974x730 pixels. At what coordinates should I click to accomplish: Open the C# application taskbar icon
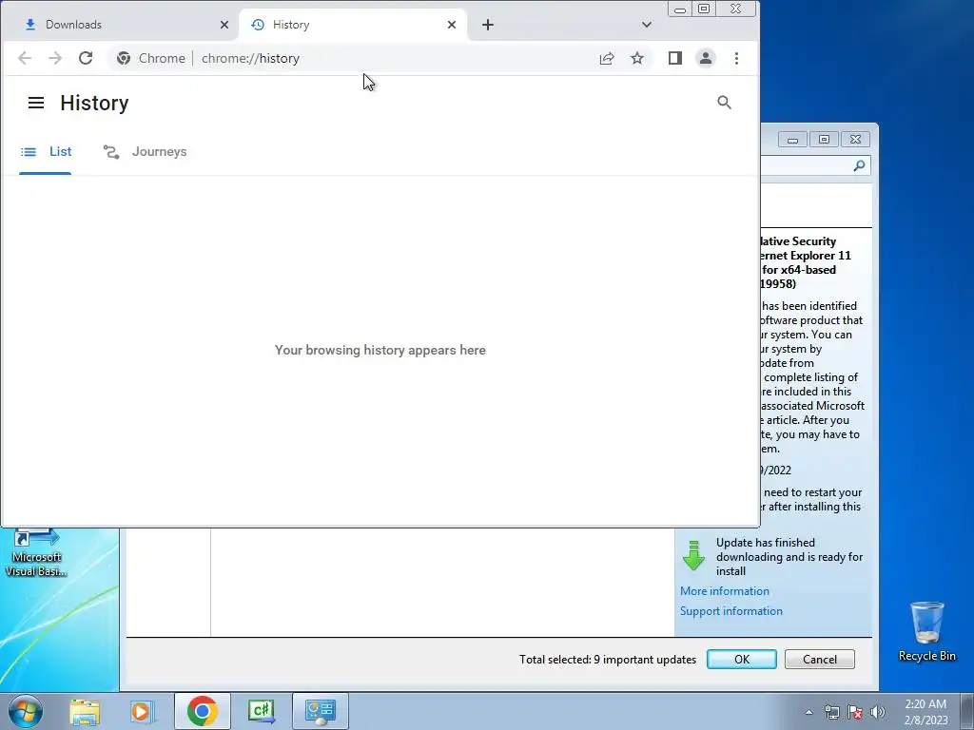(261, 711)
